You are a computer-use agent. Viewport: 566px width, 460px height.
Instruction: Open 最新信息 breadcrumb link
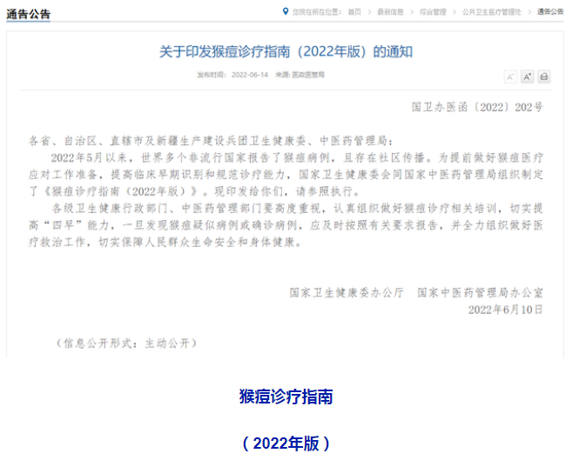pyautogui.click(x=393, y=11)
